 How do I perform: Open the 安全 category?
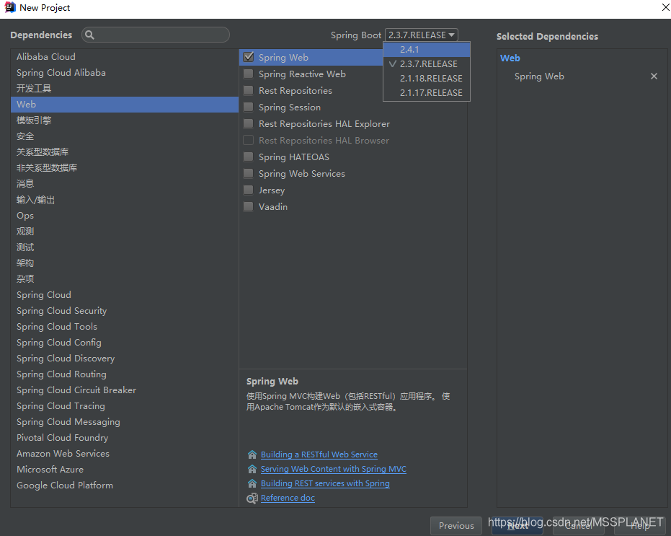125,136
